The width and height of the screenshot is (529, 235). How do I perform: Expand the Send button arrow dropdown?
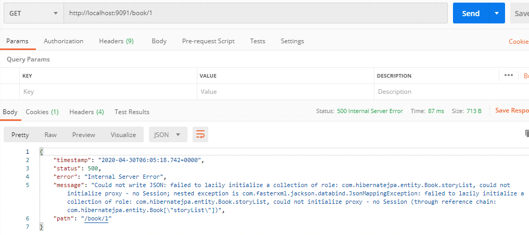point(497,14)
